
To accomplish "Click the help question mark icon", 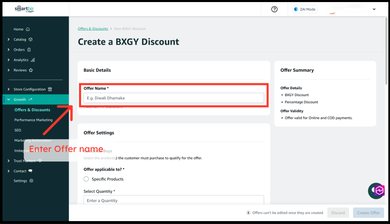I will click(x=275, y=9).
